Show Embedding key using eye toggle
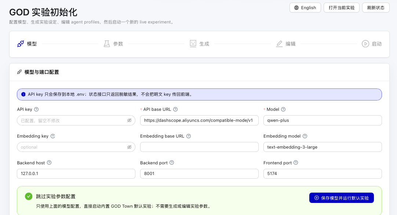The height and width of the screenshot is (215, 397). click(x=130, y=147)
